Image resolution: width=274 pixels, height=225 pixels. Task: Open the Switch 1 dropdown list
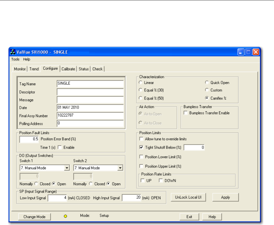67,168
